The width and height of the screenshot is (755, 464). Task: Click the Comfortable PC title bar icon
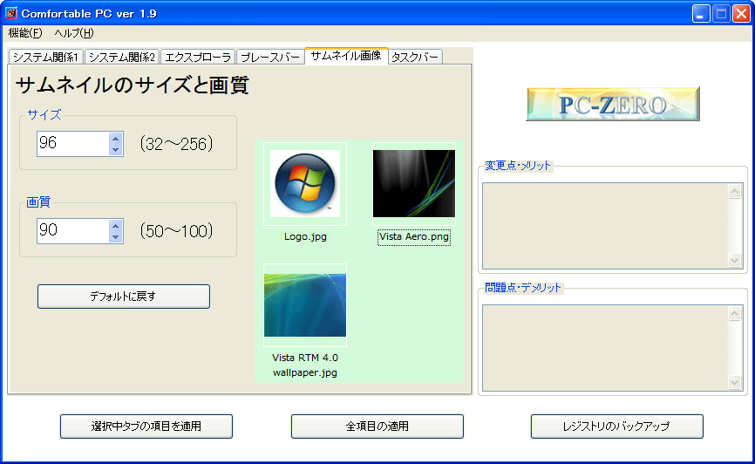pos(11,13)
